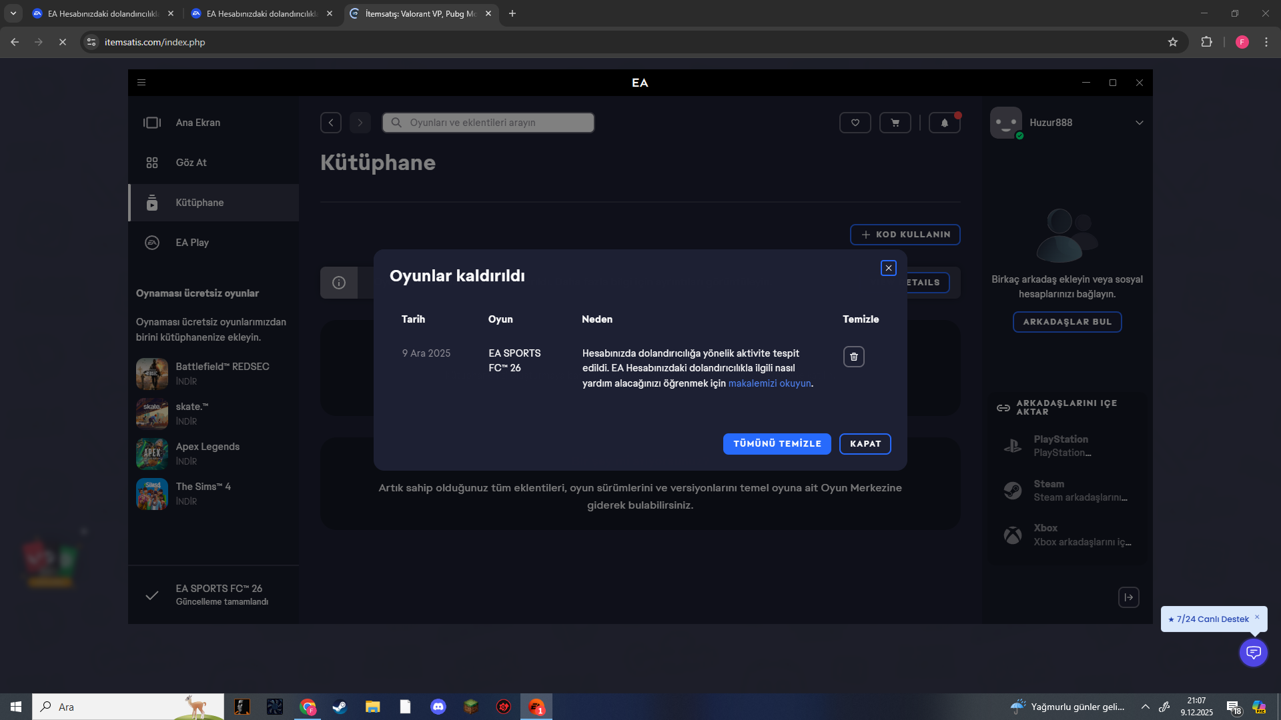Import PlayStation friends
Screen dimensions: 1281x720
tap(1067, 446)
